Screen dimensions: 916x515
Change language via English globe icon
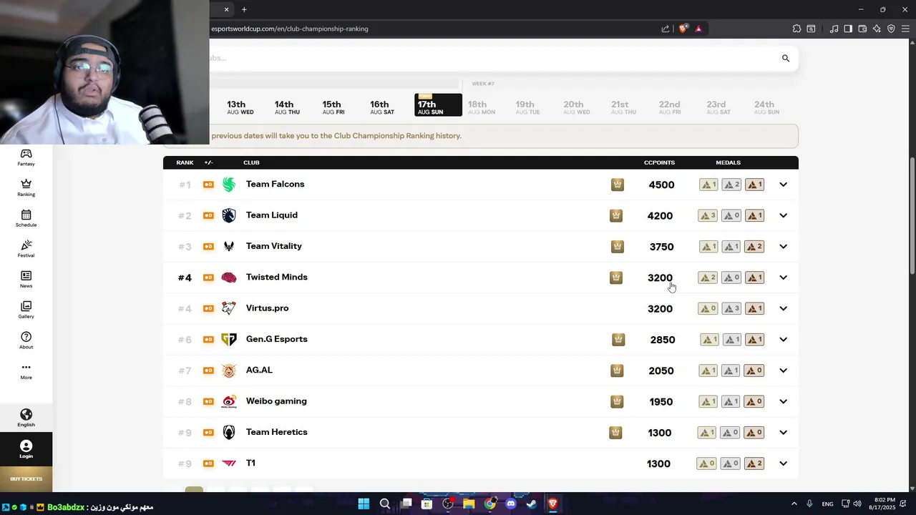[26, 418]
